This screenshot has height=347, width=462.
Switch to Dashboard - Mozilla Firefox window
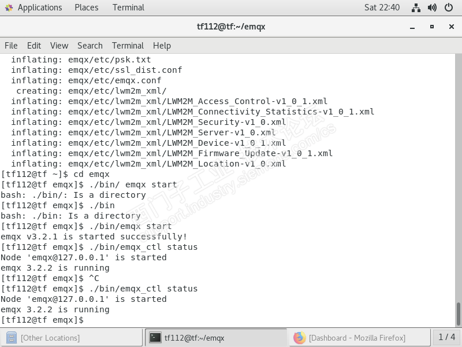(x=359, y=338)
